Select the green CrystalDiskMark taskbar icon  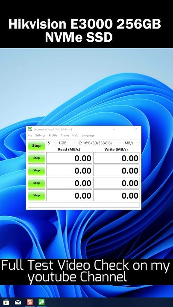click(41, 302)
